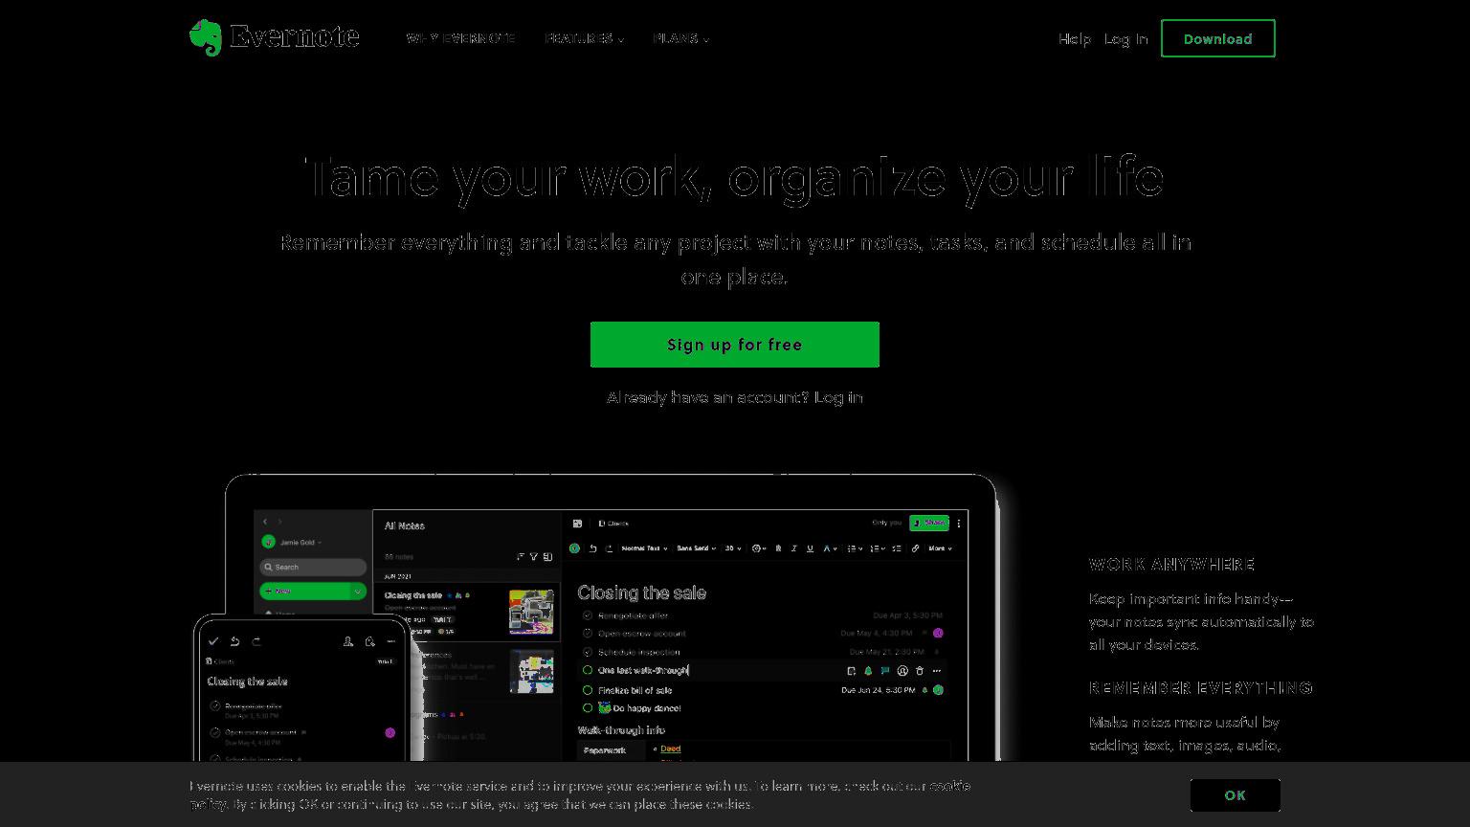Open the Deed link in Paperwork
The image size is (1470, 827).
pyautogui.click(x=670, y=749)
